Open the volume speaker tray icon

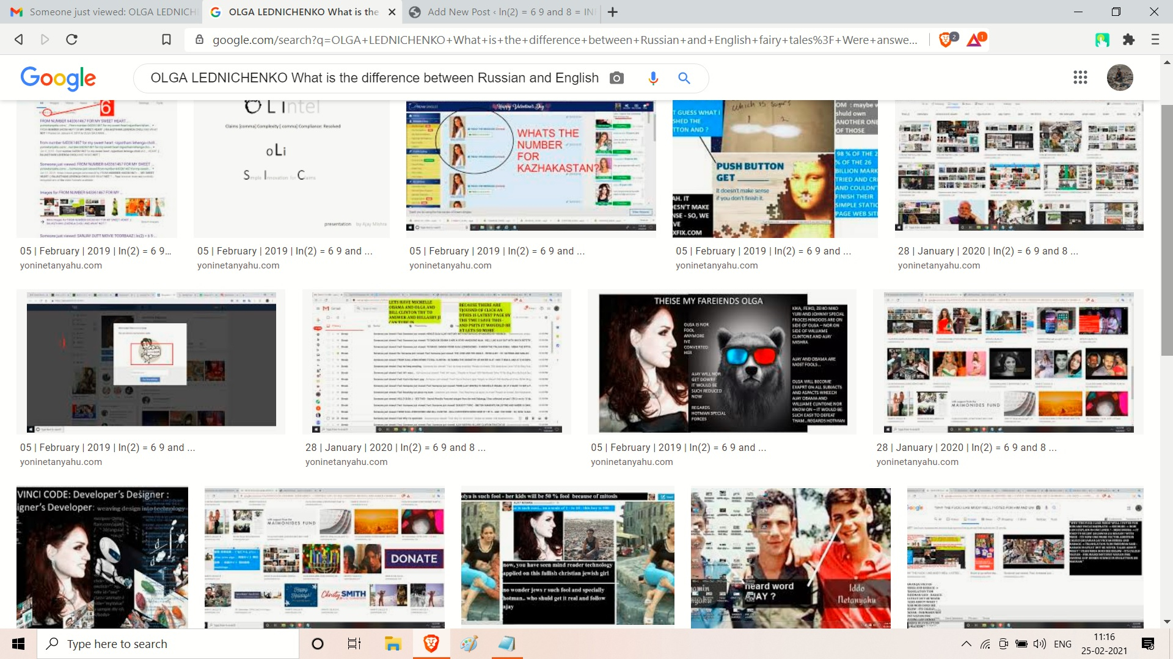(1039, 644)
